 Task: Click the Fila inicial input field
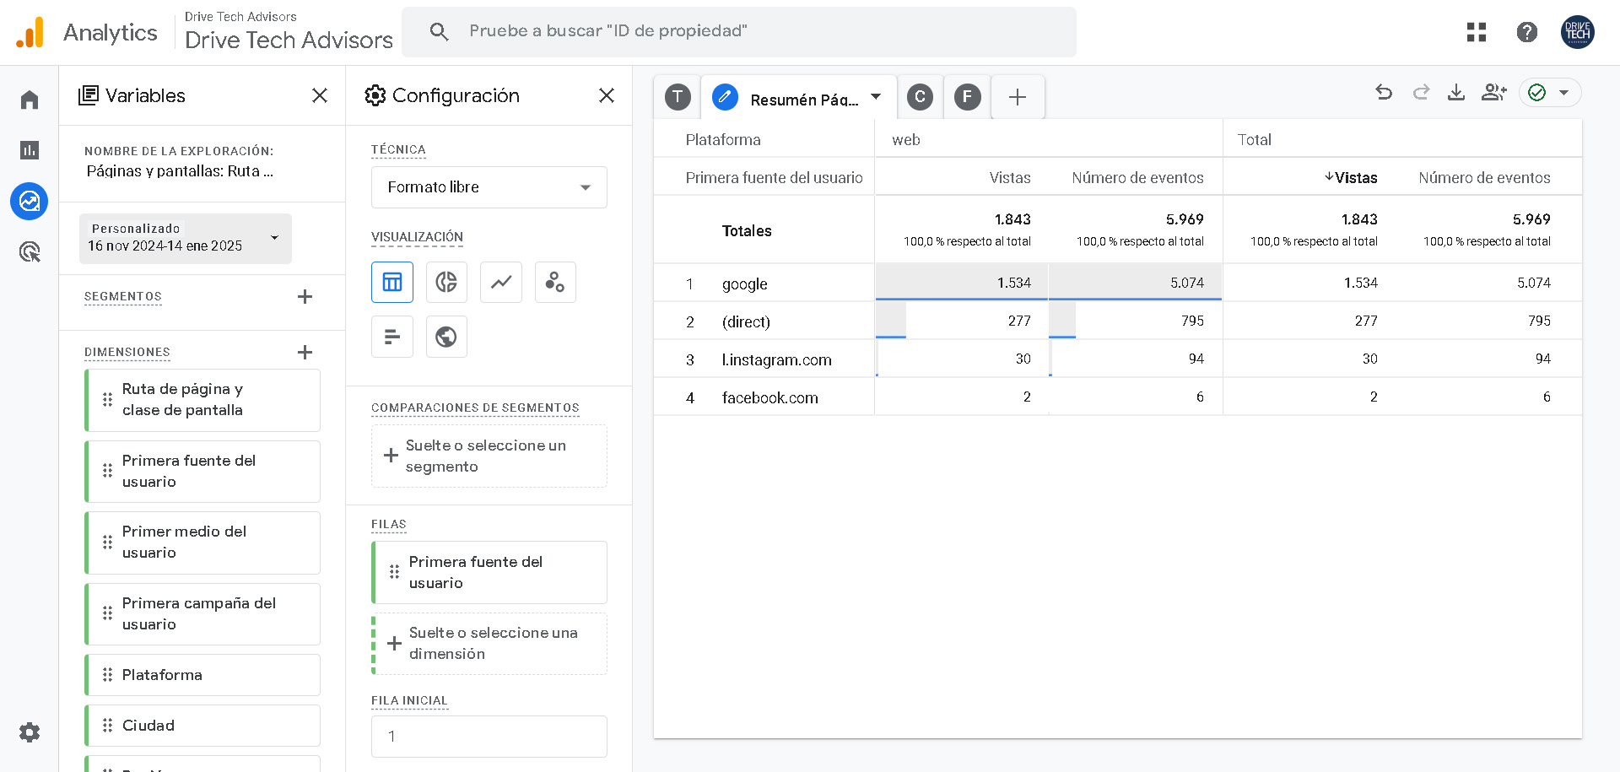tap(489, 737)
